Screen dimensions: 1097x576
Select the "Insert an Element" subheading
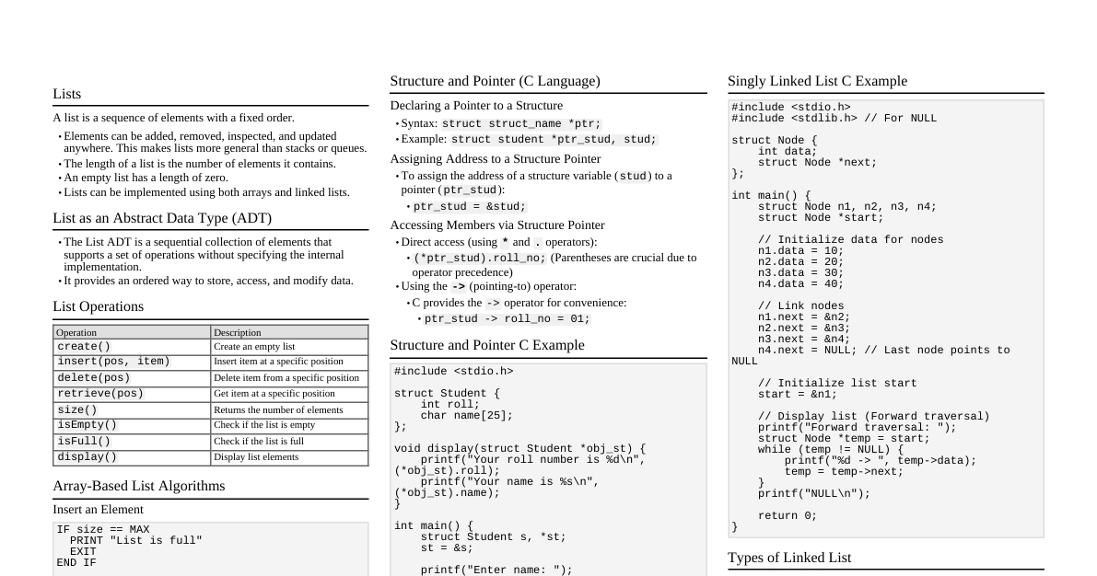98,510
